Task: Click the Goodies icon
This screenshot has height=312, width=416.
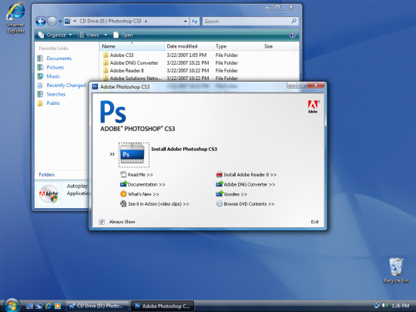Action: [219, 193]
